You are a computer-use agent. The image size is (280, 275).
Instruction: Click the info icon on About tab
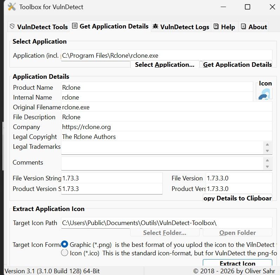[243, 27]
